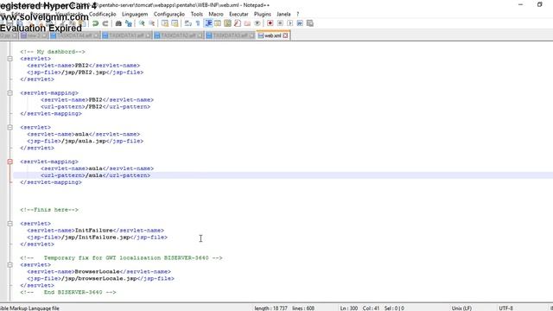Minimize the Notepad++ window

point(520,4)
